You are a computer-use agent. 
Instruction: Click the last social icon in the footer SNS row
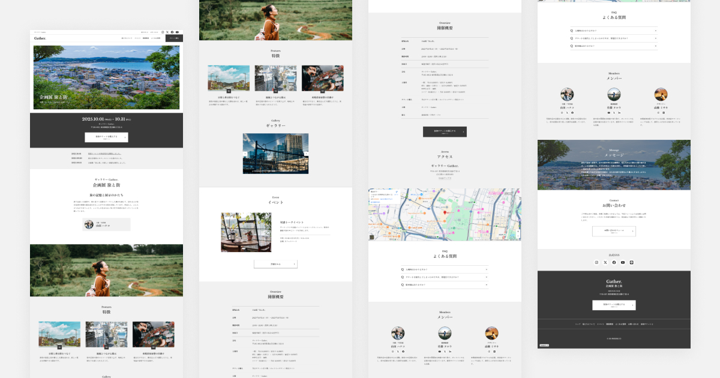(x=631, y=262)
